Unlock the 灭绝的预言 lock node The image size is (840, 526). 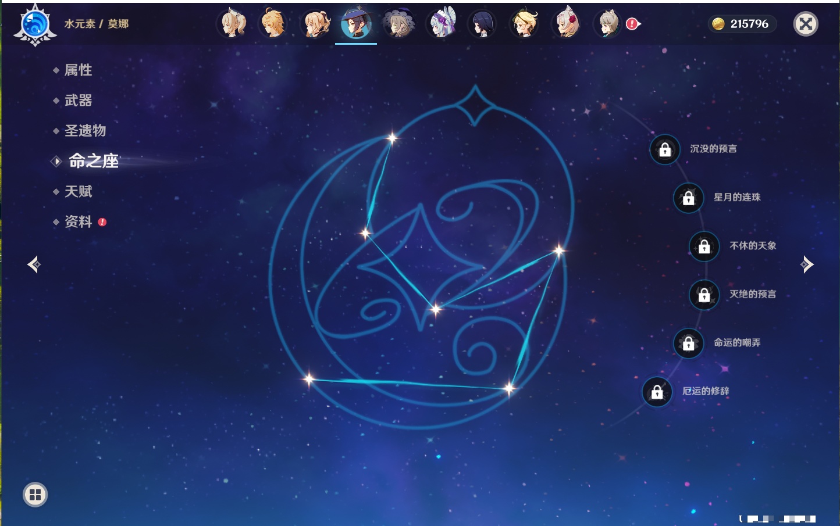tap(704, 295)
